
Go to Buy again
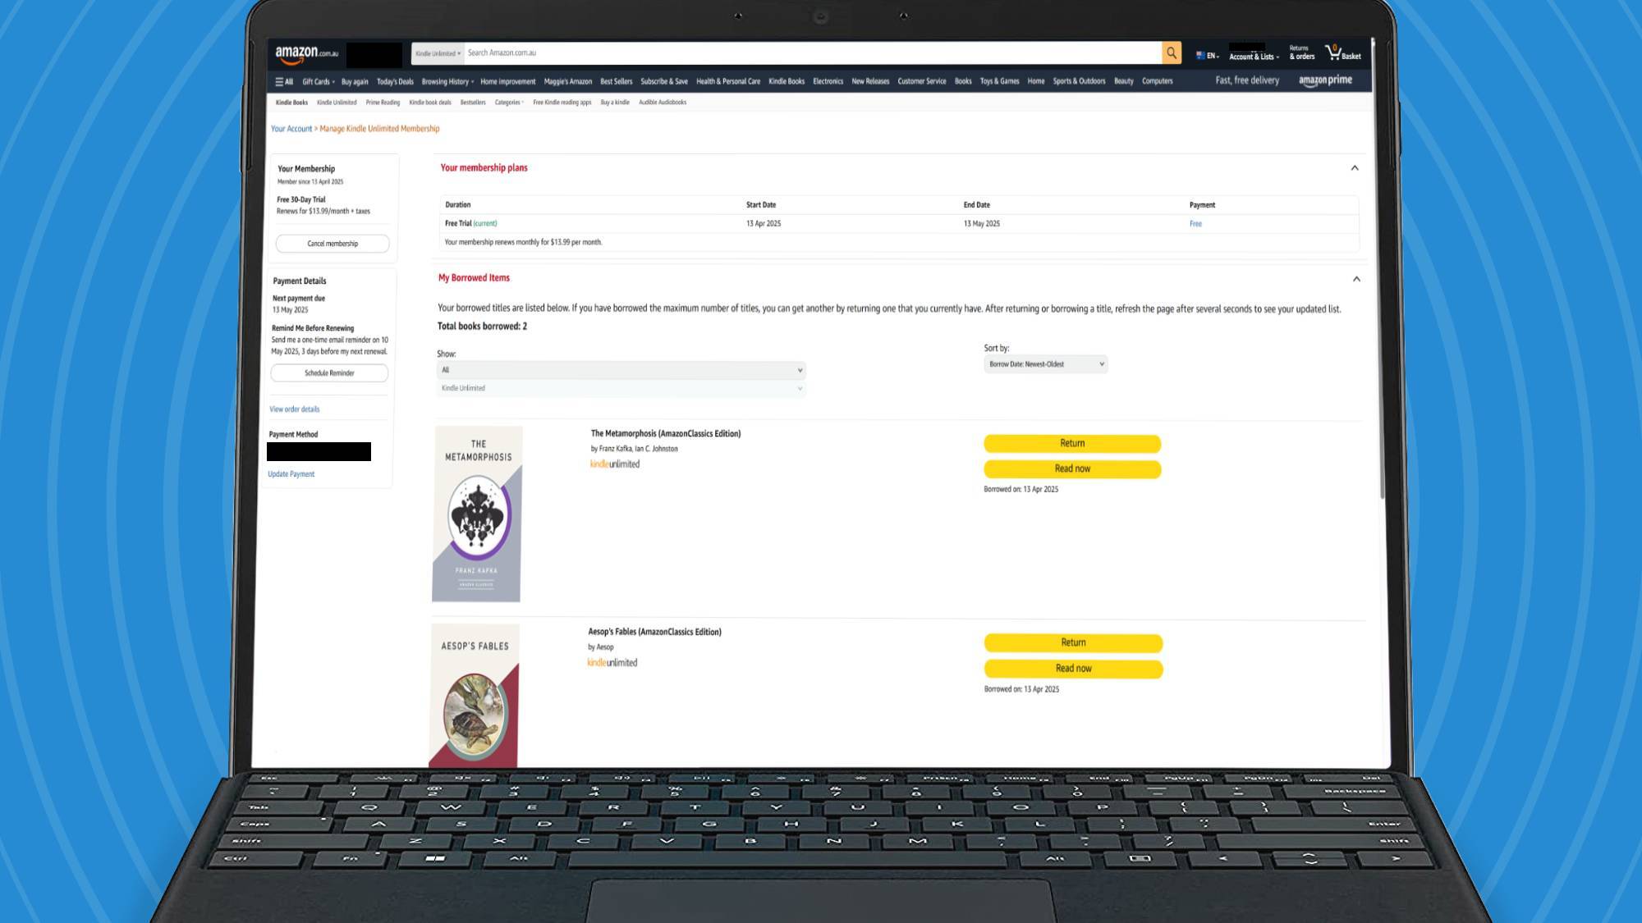355,81
